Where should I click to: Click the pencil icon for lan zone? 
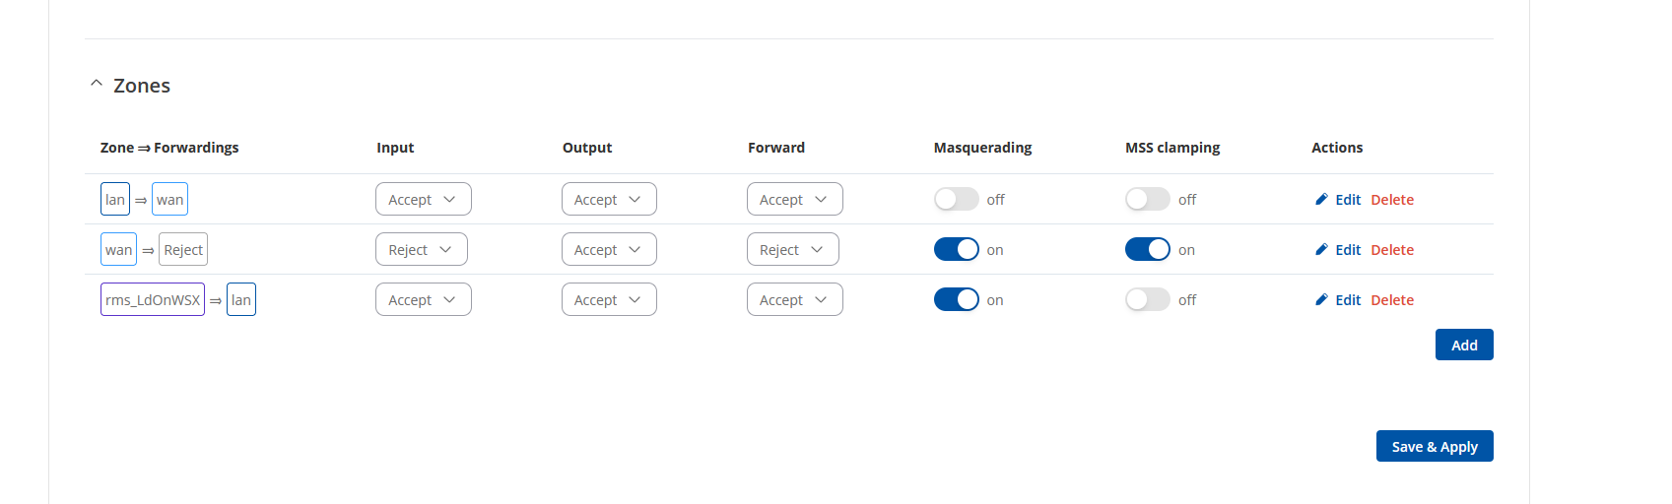(1321, 200)
